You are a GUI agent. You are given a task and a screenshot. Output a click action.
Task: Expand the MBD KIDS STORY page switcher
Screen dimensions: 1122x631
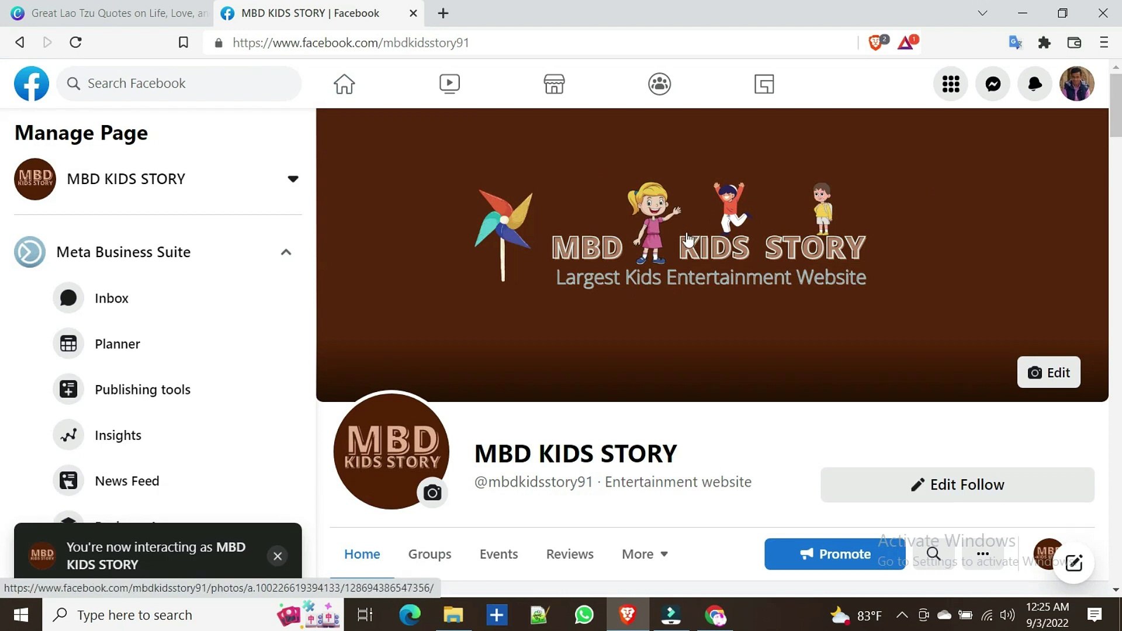[293, 179]
